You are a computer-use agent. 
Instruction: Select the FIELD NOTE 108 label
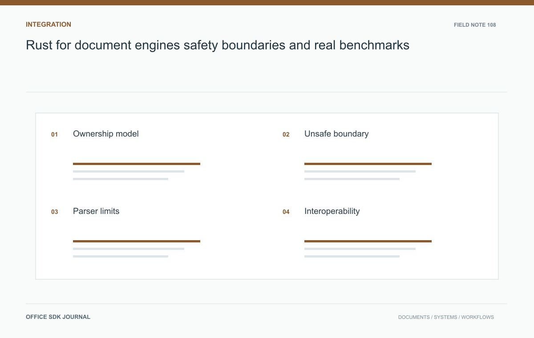tap(475, 25)
